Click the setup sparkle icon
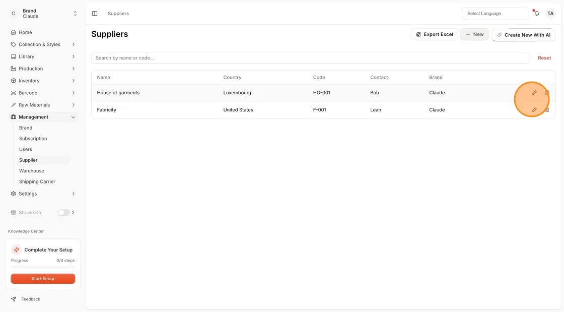Image resolution: width=564 pixels, height=312 pixels. (x=16, y=249)
